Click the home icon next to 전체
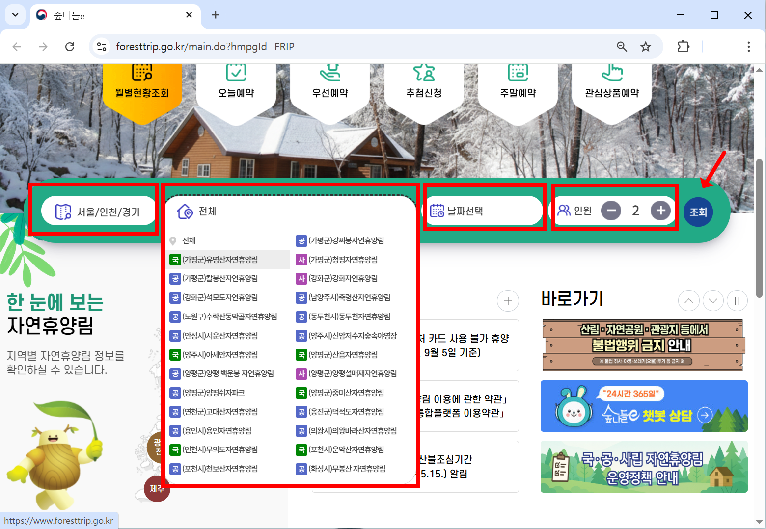The image size is (766, 529). (185, 212)
